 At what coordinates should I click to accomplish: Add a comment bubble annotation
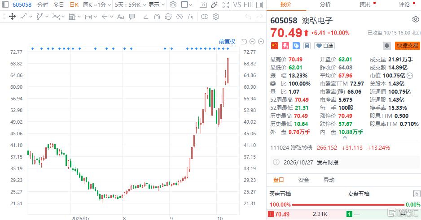[x=132, y=17]
